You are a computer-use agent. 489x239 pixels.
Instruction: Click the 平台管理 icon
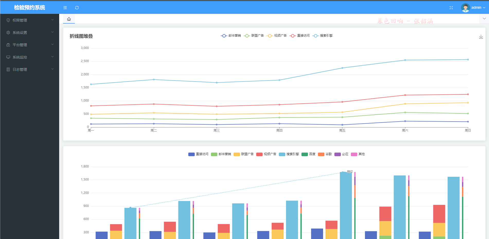8,45
